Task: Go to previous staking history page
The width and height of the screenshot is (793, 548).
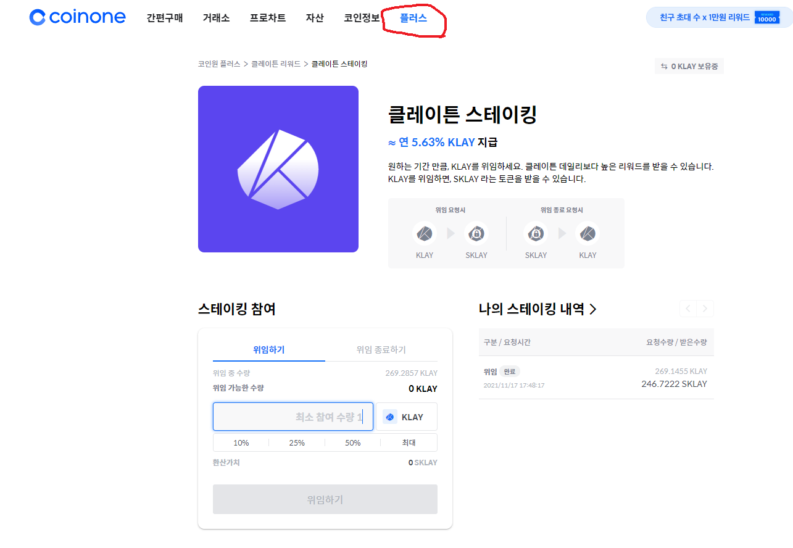Action: [688, 309]
